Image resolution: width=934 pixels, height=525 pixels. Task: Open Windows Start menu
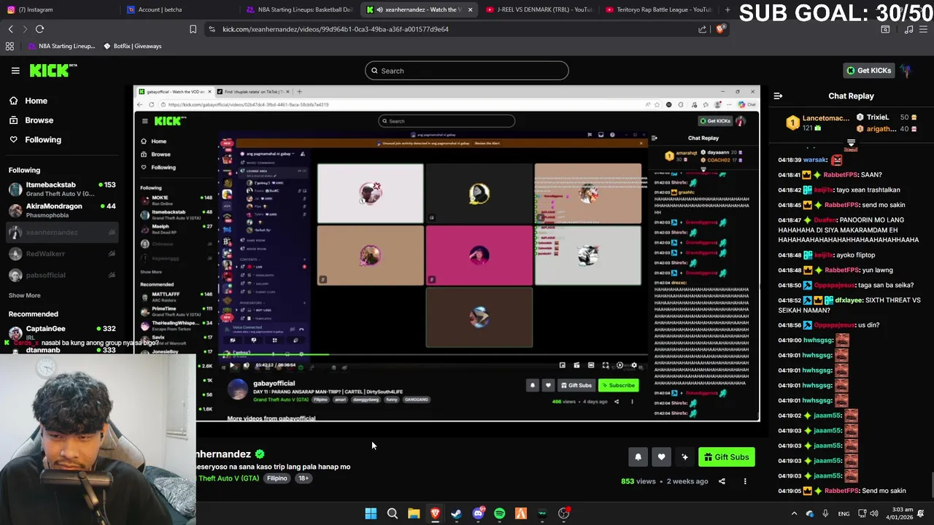371,513
